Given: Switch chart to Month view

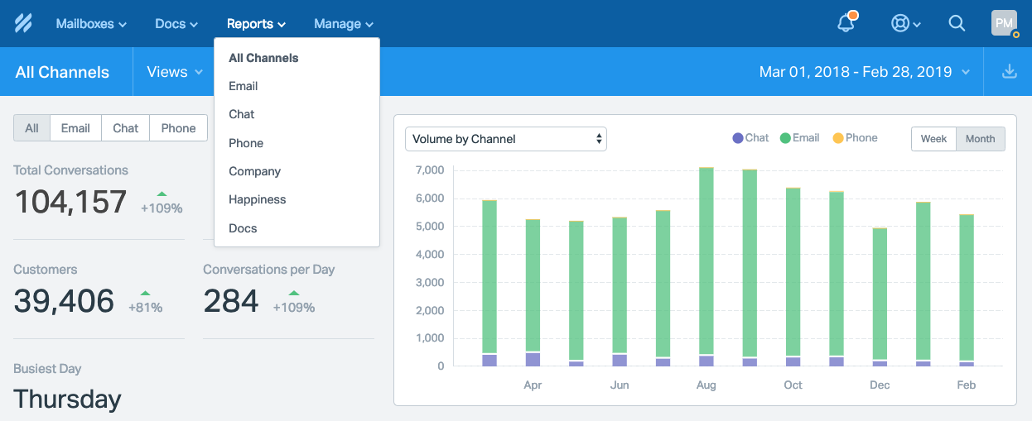Looking at the screenshot, I should click(x=981, y=139).
